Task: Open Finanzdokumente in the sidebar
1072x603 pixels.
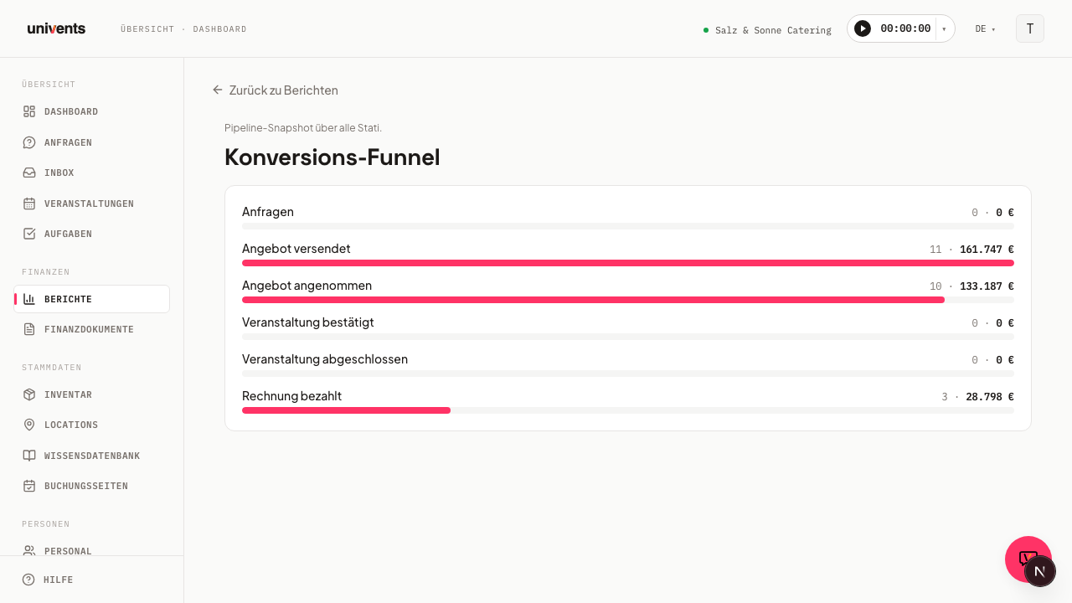Action: pyautogui.click(x=91, y=329)
